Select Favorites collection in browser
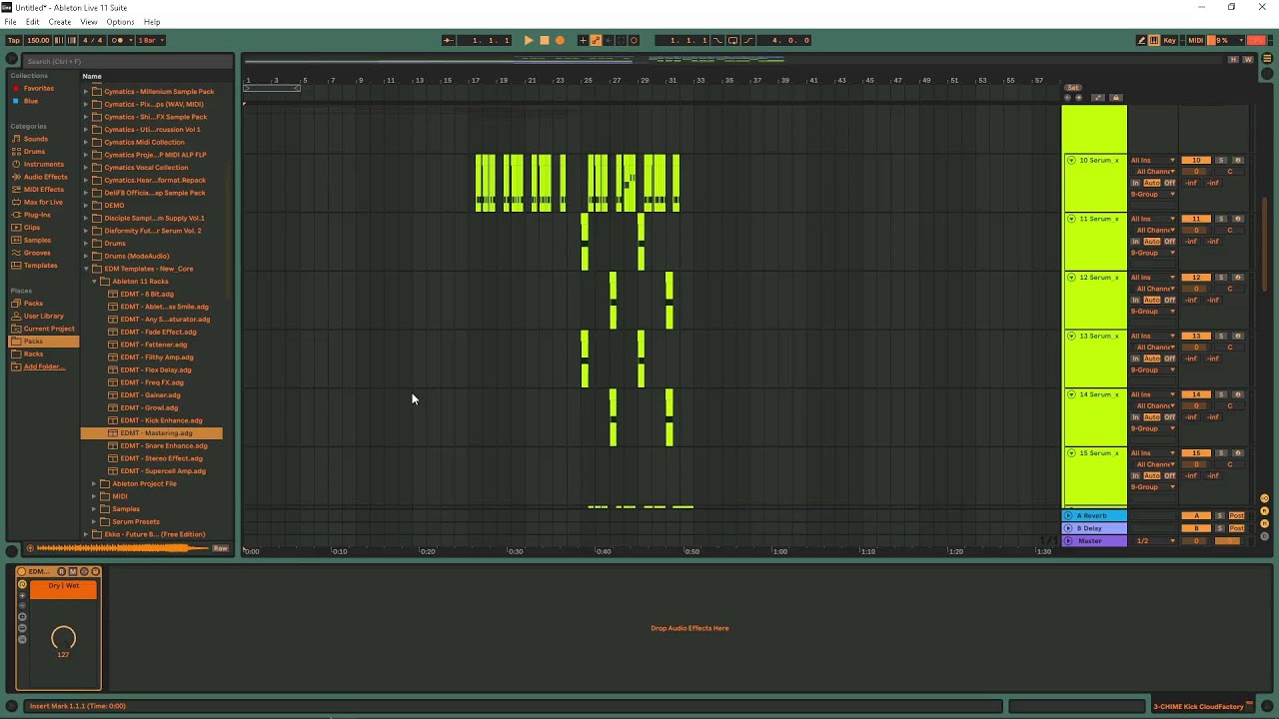The width and height of the screenshot is (1279, 719). 39,88
